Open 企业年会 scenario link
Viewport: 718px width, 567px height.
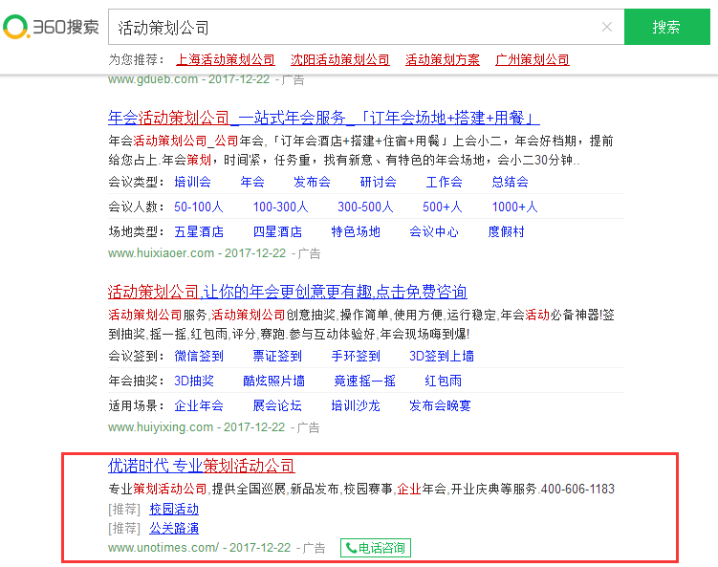coord(199,405)
